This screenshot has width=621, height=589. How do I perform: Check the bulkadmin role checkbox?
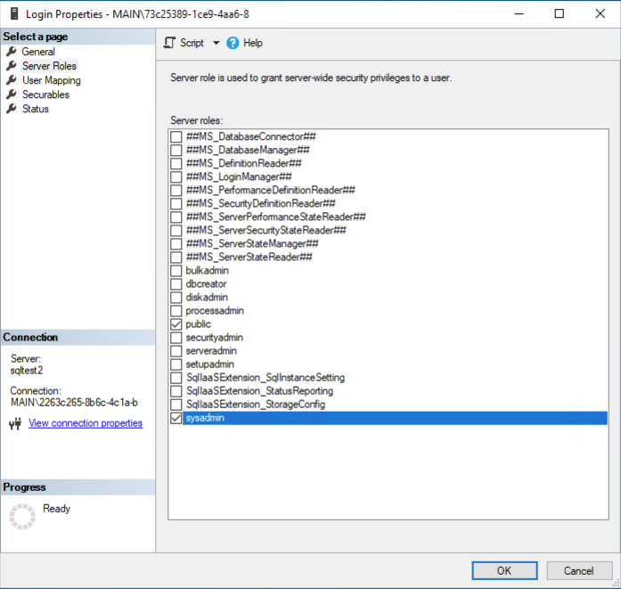click(x=176, y=271)
